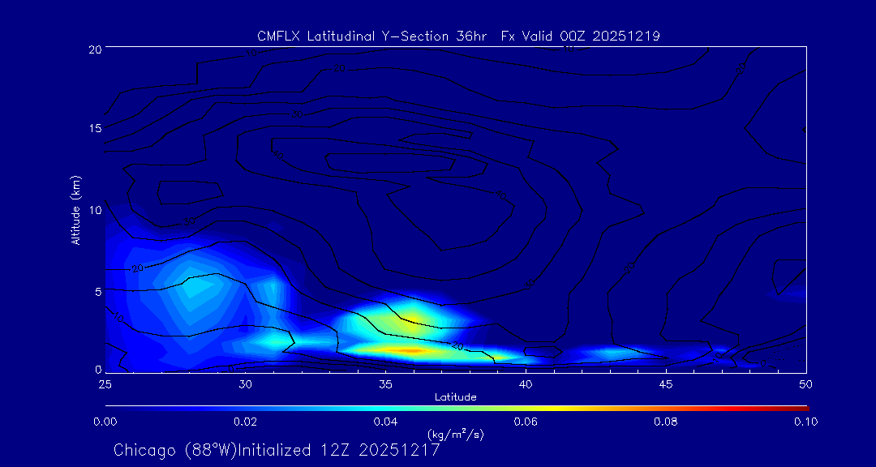876x467 pixels.
Task: Click latitude axis tick label 35
Action: (x=385, y=383)
